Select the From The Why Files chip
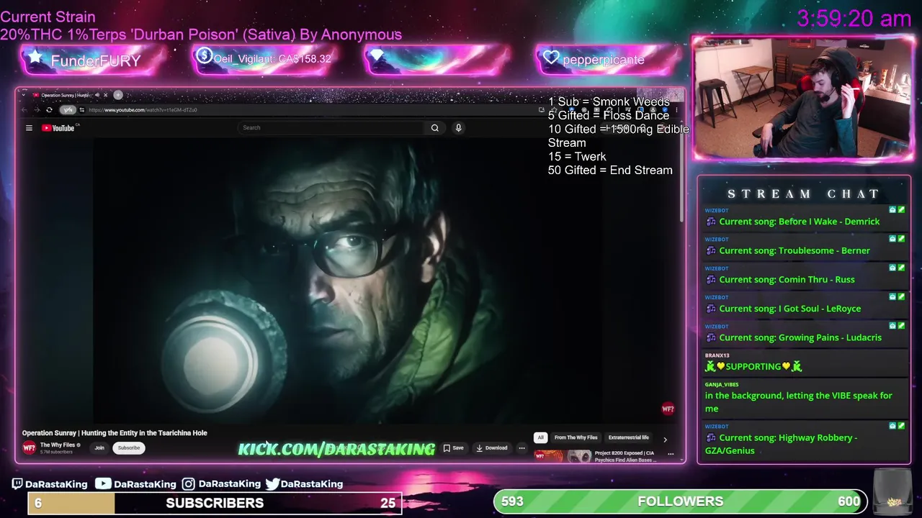The height and width of the screenshot is (518, 922). (x=576, y=437)
